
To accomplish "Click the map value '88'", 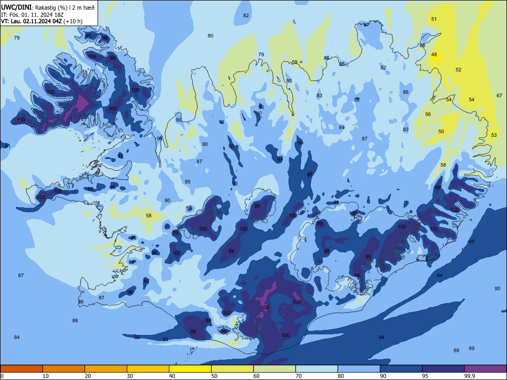I will [x=75, y=321].
